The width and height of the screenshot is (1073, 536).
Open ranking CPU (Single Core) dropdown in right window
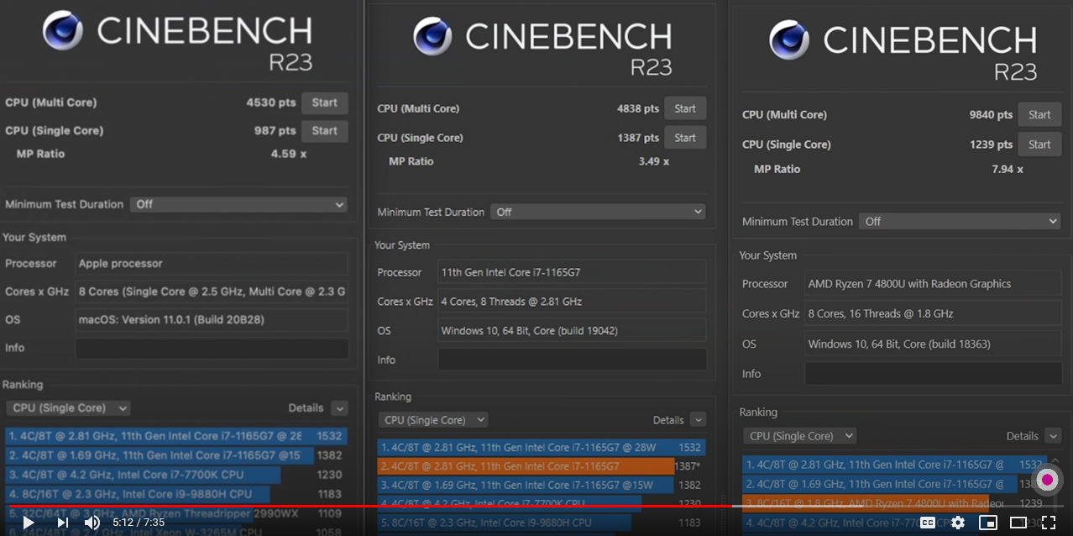[799, 436]
